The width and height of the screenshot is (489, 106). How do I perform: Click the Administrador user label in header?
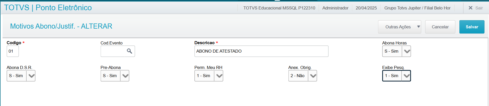coord(335,8)
